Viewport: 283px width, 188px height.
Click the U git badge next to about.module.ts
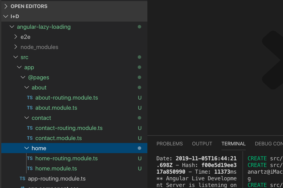(x=140, y=108)
